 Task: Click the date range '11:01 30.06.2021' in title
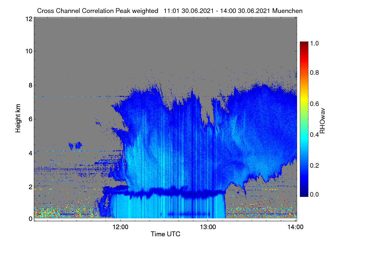[189, 11]
